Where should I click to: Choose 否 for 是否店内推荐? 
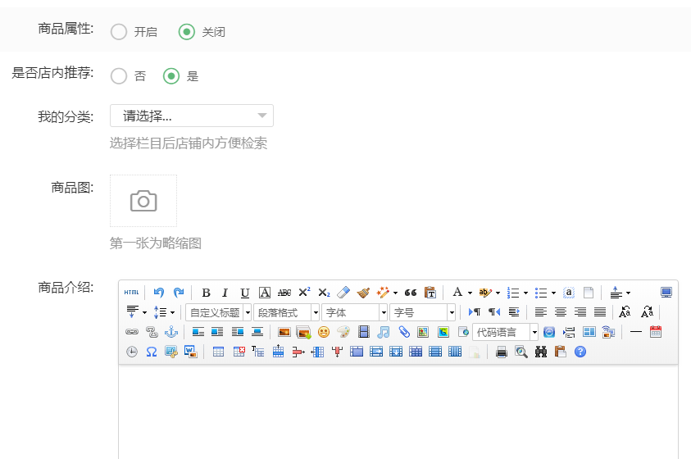pyautogui.click(x=119, y=76)
